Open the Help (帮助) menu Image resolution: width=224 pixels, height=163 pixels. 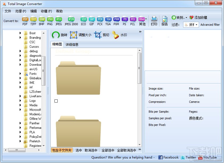click(59, 11)
